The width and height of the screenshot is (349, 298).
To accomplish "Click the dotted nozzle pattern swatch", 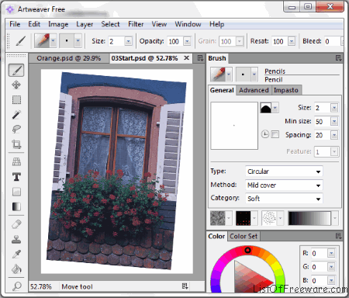I will coord(269,218).
